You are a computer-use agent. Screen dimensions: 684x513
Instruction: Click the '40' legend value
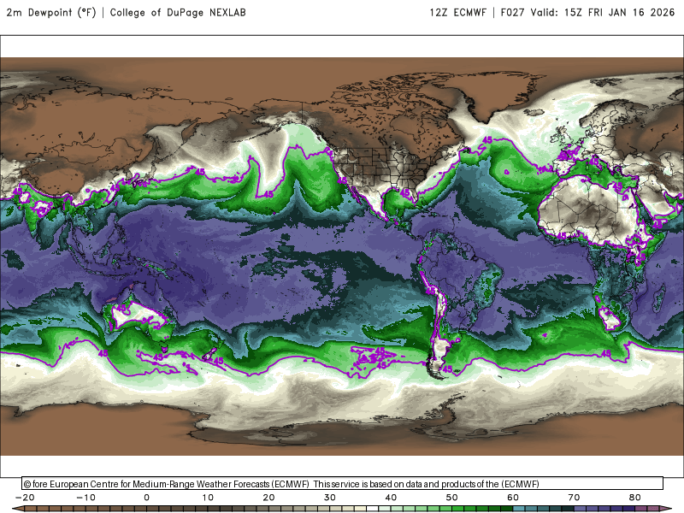[x=391, y=498]
